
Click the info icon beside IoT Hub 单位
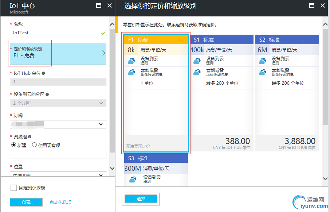pos(43,73)
